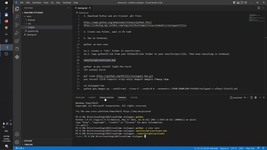The width and height of the screenshot is (267, 150).
Task: Click the UTF-8 encoding status
Action: pyautogui.click(x=234, y=148)
